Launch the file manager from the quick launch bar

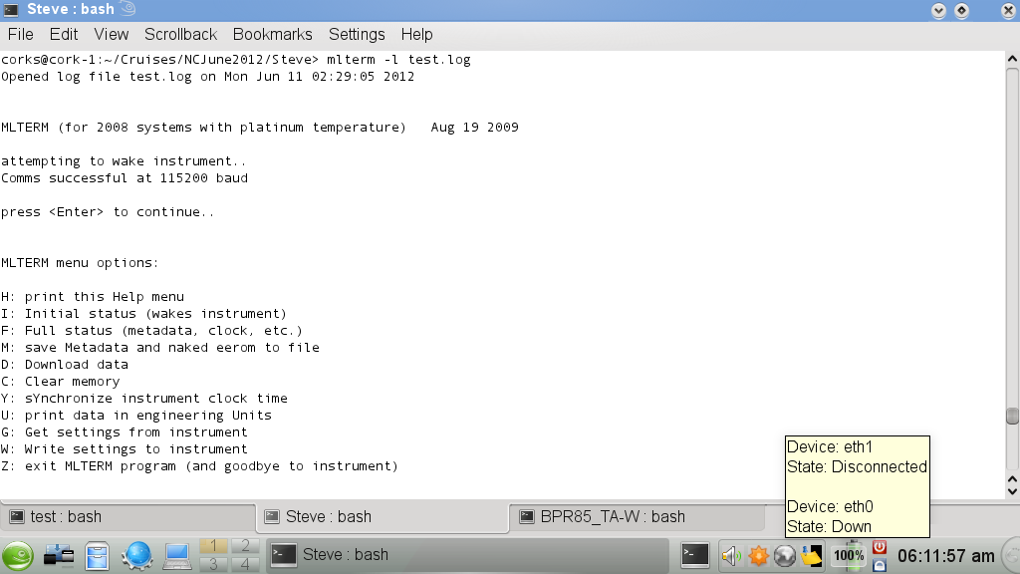[96, 555]
